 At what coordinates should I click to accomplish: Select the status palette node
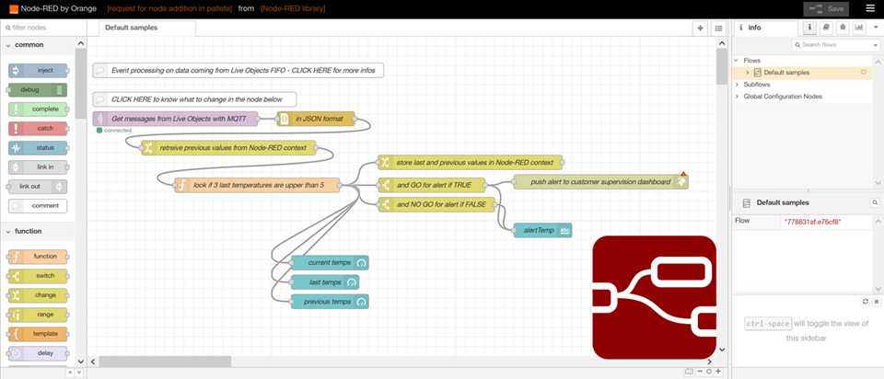38,147
